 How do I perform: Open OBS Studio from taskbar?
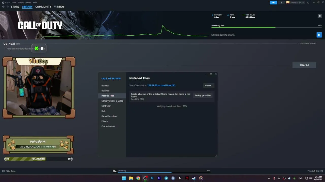[x=145, y=178]
